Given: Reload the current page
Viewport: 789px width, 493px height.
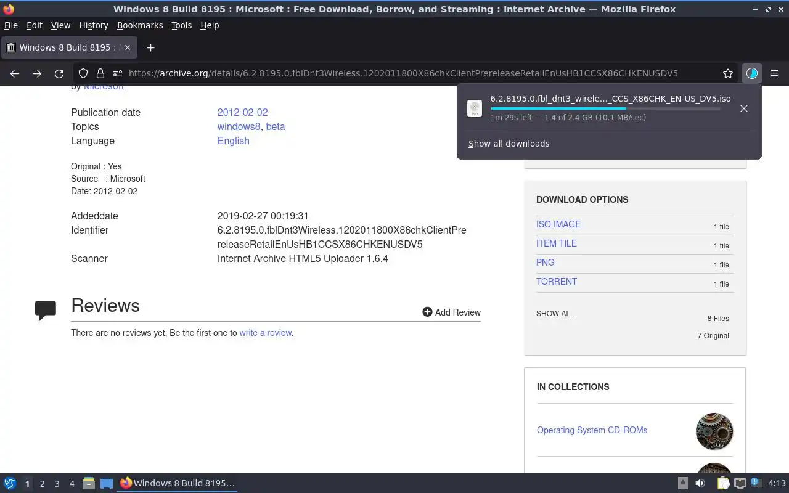Looking at the screenshot, I should (59, 73).
